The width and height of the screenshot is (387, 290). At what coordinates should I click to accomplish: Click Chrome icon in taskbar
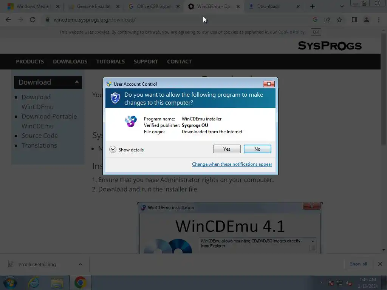point(80,282)
